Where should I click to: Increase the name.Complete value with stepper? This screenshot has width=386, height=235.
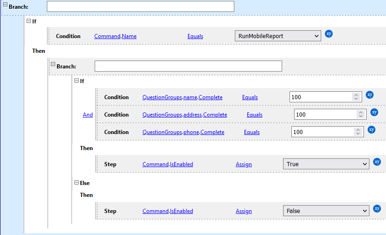[x=356, y=95]
